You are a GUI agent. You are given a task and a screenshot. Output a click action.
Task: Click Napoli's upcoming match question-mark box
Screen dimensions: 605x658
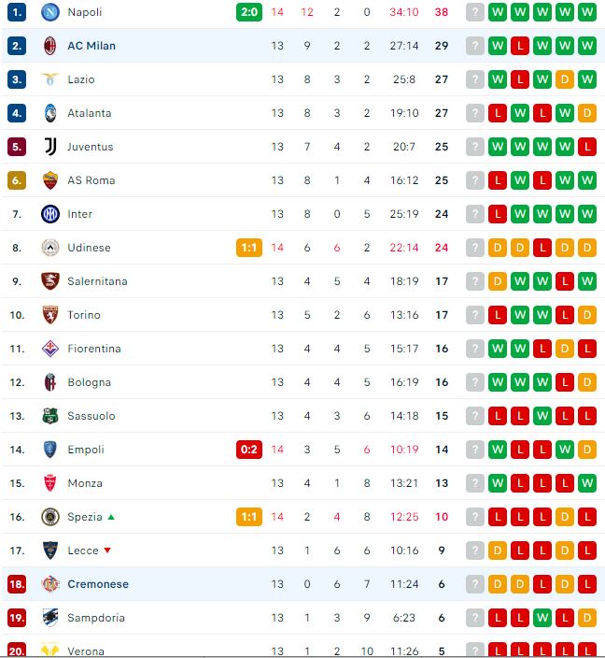click(476, 12)
